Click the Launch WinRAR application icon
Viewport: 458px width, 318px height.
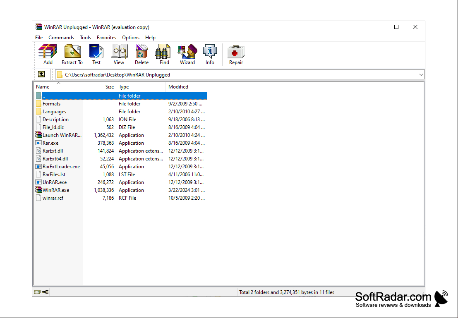pos(38,135)
